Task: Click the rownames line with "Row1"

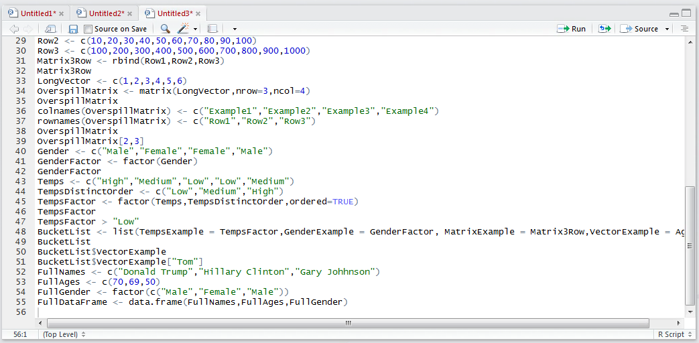Action: 176,121
